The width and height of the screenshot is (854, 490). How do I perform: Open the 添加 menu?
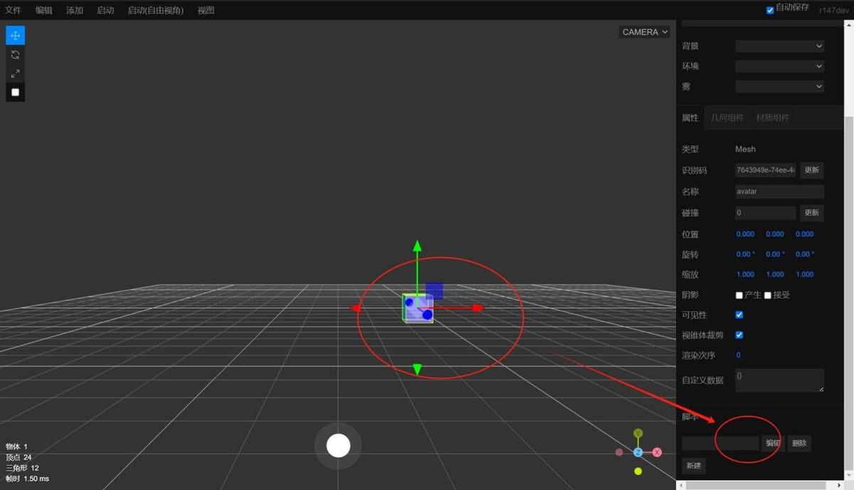pos(75,10)
